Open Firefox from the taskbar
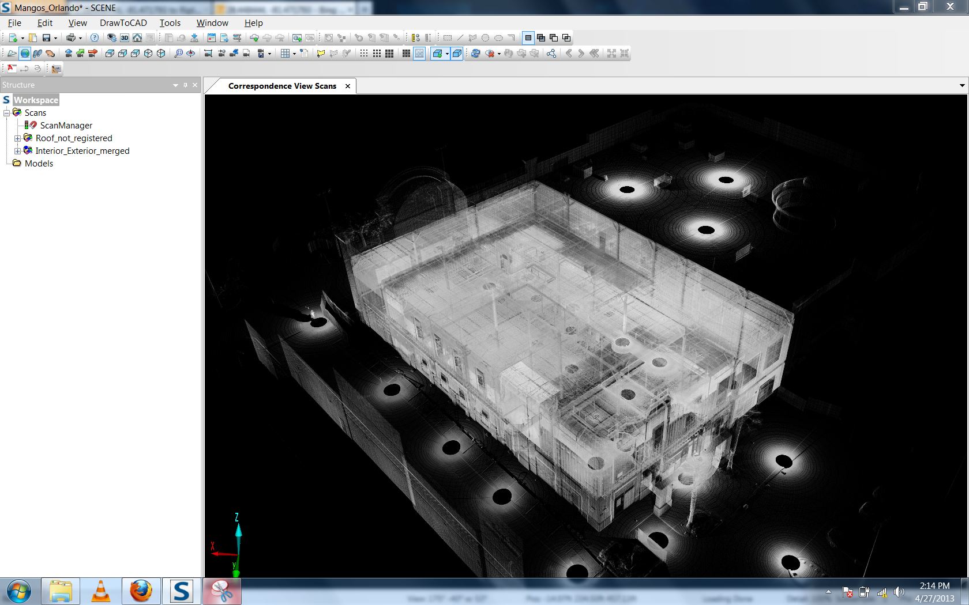 click(141, 591)
